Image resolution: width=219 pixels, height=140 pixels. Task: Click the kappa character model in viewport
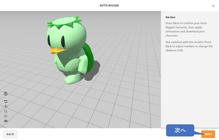click(69, 50)
